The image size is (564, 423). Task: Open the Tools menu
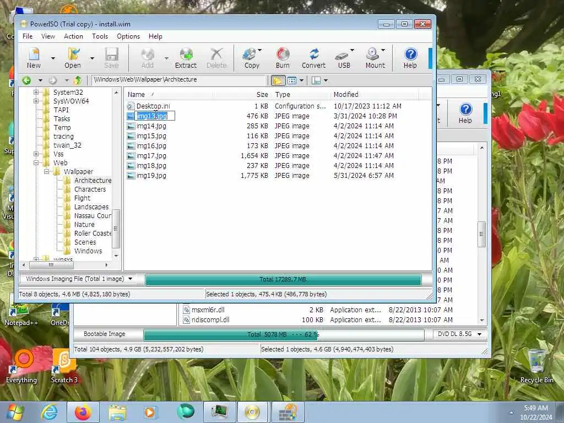[x=100, y=36]
